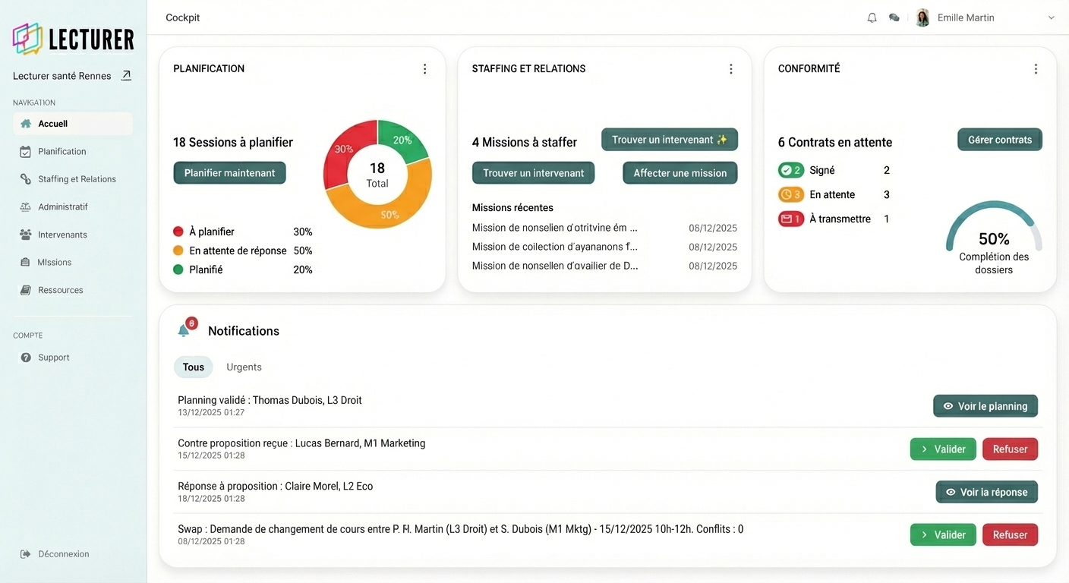This screenshot has height=583, width=1069.
Task: Validate the swap request from P. H. Martin
Action: coord(943,534)
